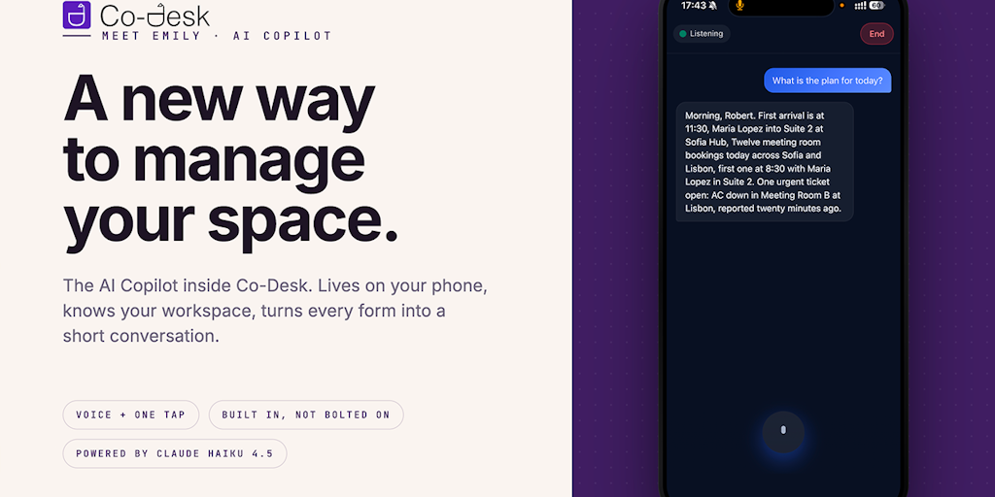This screenshot has height=497, width=995.
Task: Tap the cellular signal bars icon
Action: pos(860,5)
